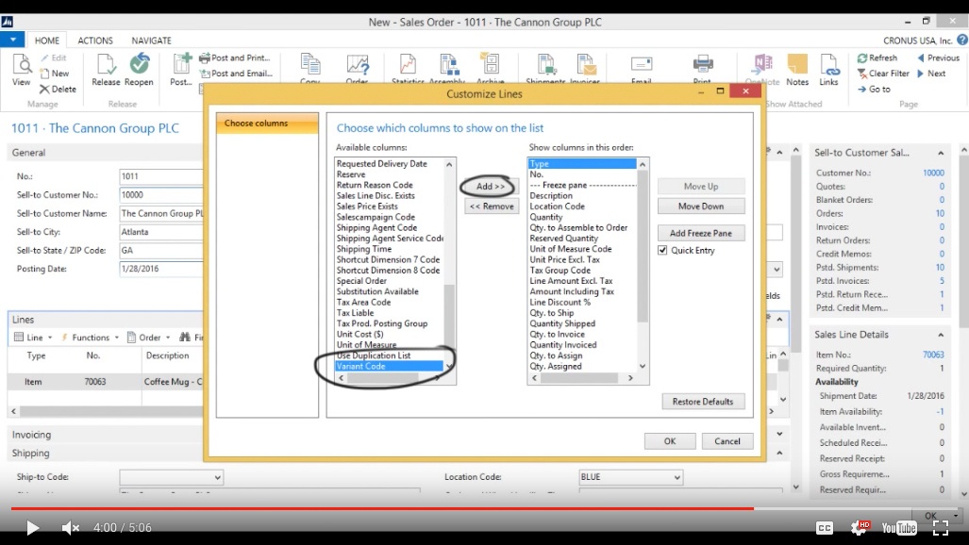Image resolution: width=969 pixels, height=545 pixels.
Task: Click the Reopen icon
Action: [139, 64]
